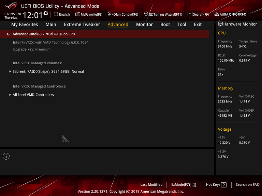Click the CPU section heading
Image resolution: width=262 pixels, height=196 pixels.
[x=222, y=33]
